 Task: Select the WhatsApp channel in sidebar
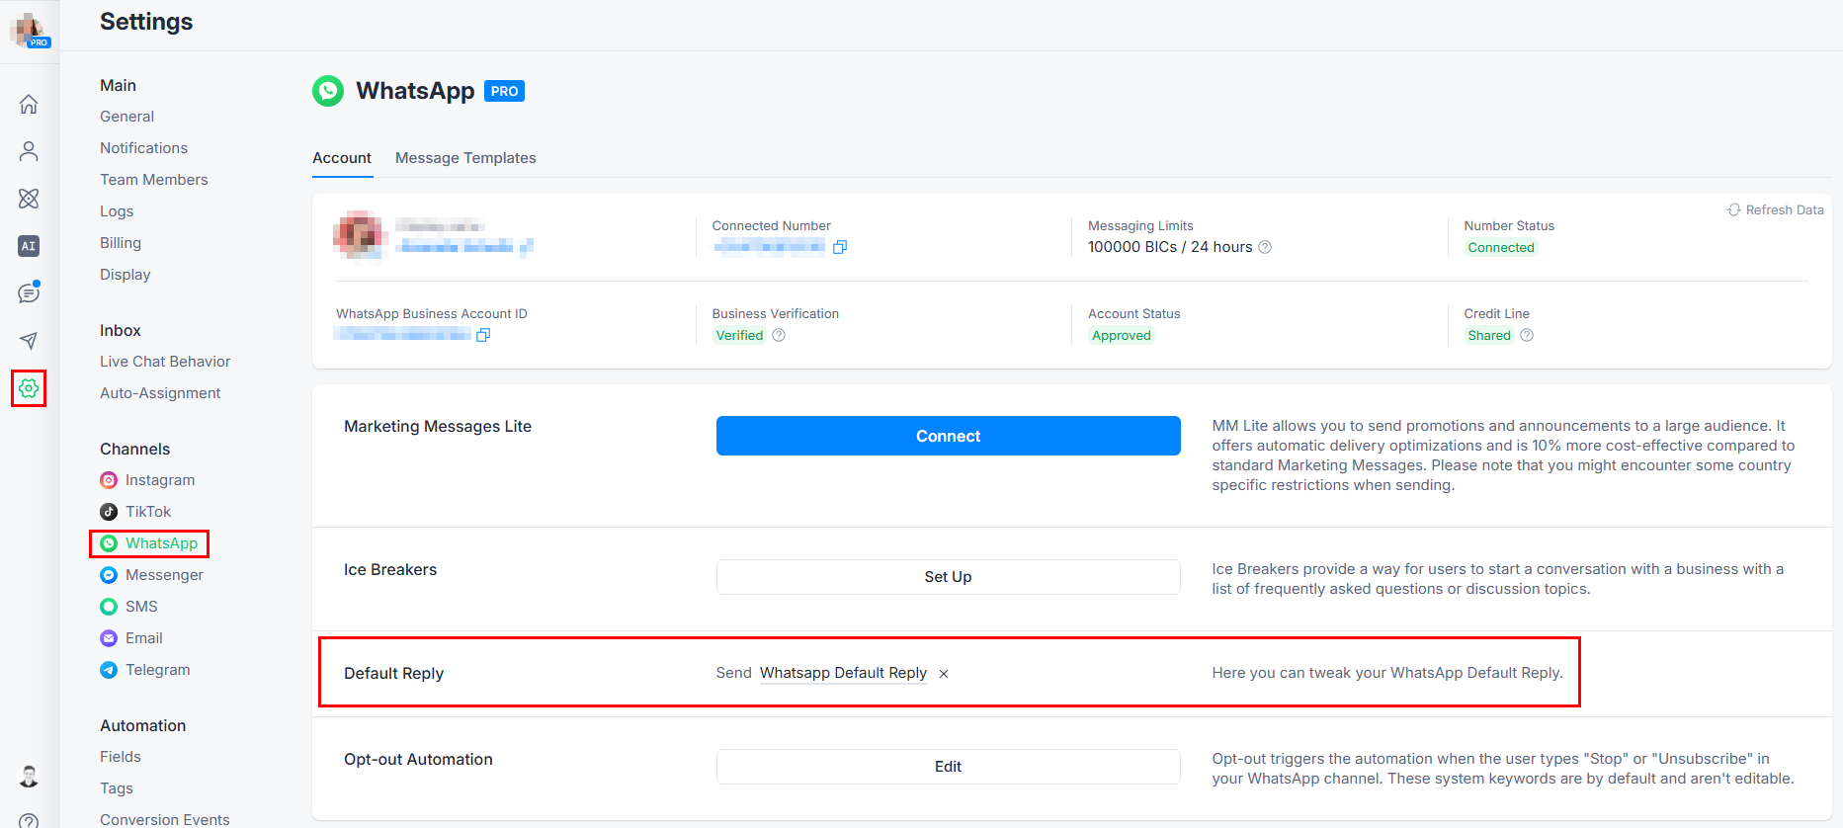click(149, 543)
